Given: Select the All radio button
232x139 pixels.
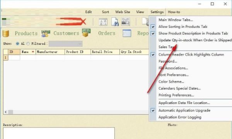Looking at the screenshot, I should click(17, 44).
